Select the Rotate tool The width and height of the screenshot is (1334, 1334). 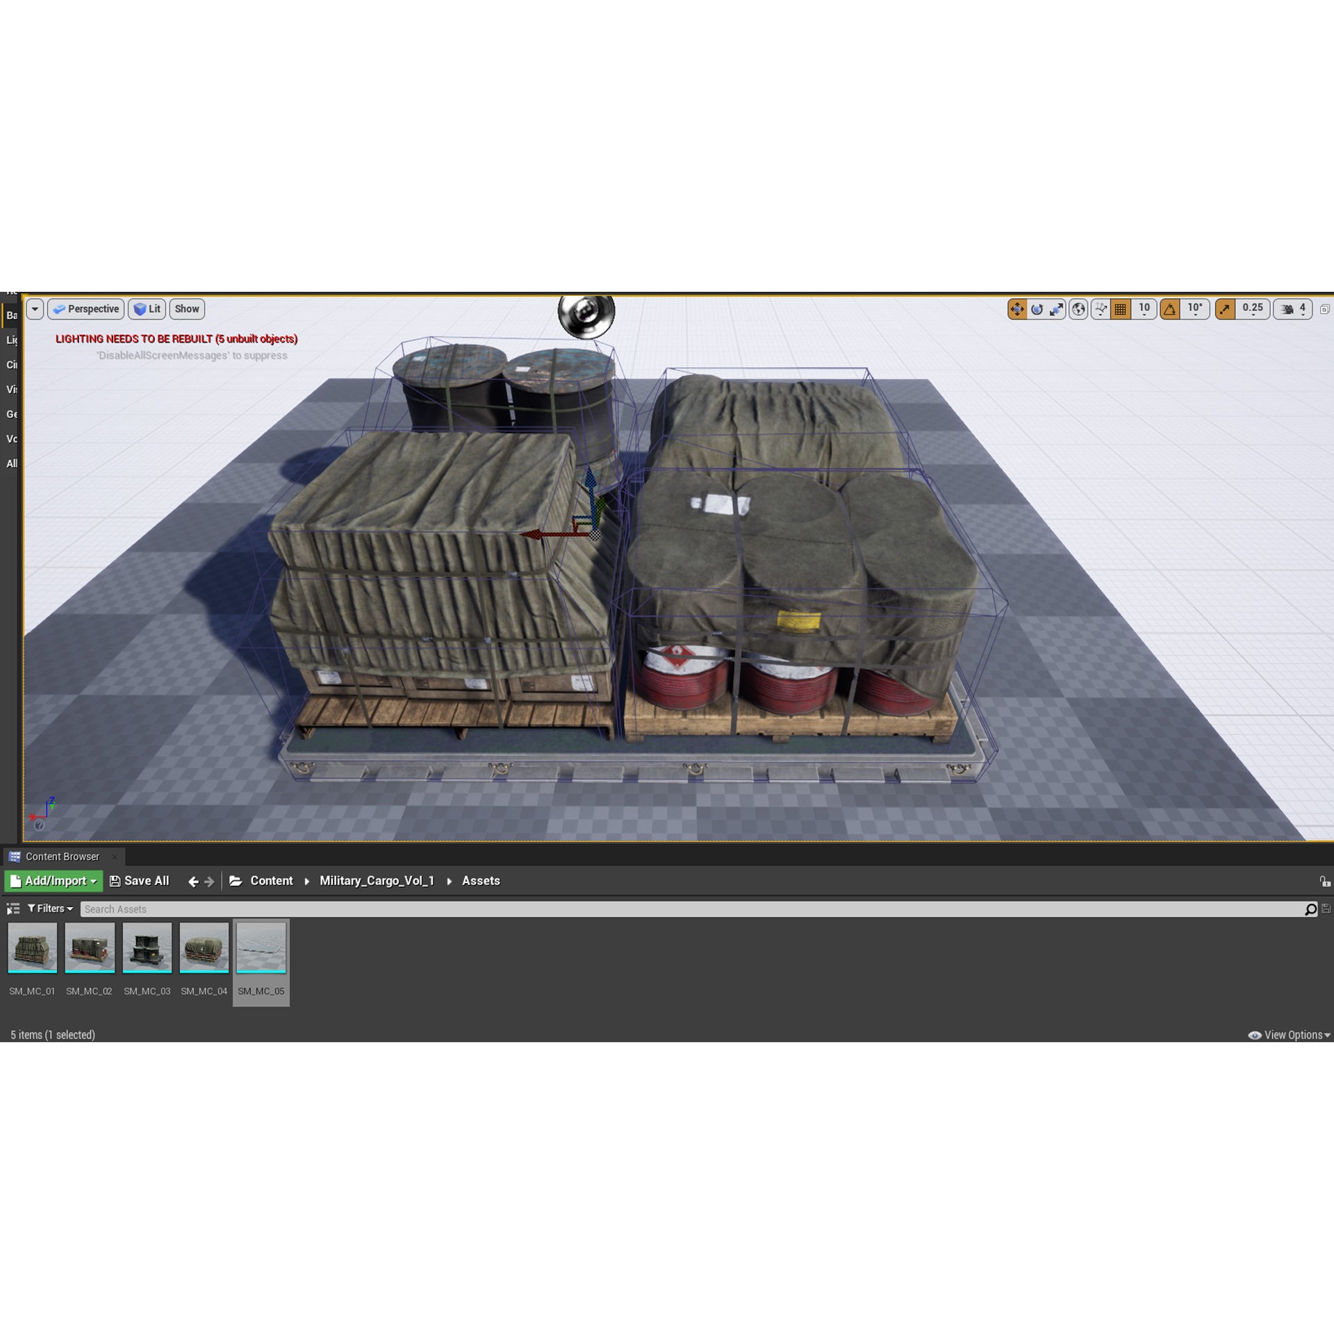coord(1037,309)
